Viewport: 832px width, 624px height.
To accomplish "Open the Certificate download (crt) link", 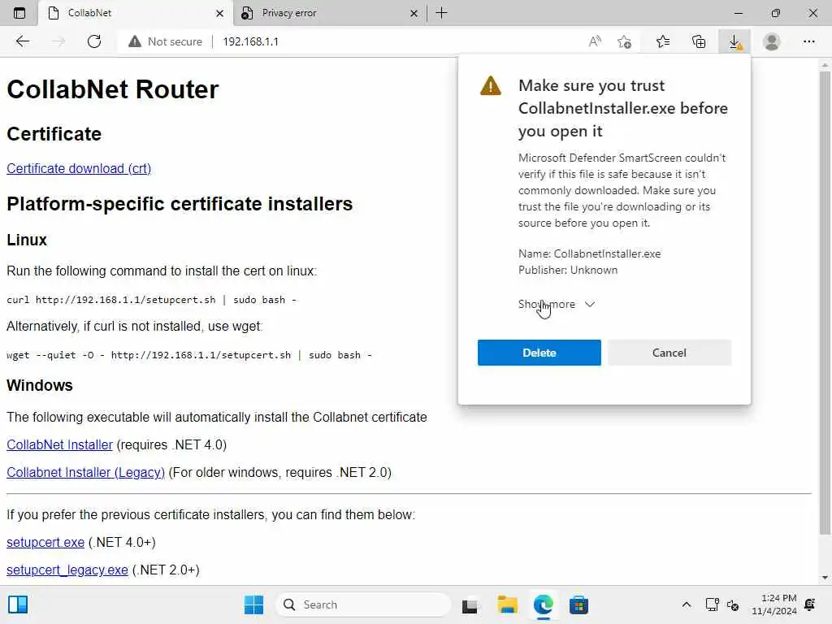I will click(79, 168).
